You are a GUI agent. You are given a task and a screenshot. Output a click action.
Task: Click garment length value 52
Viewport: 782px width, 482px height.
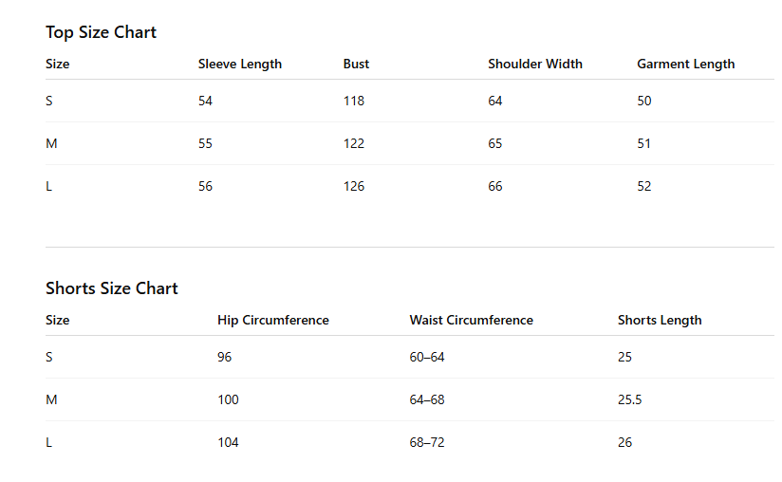click(644, 187)
